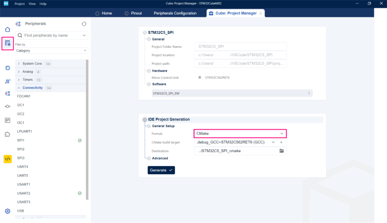The image size is (387, 223).
Task: Open the puzzle-piece extensions sidebar icon
Action: tap(8, 134)
